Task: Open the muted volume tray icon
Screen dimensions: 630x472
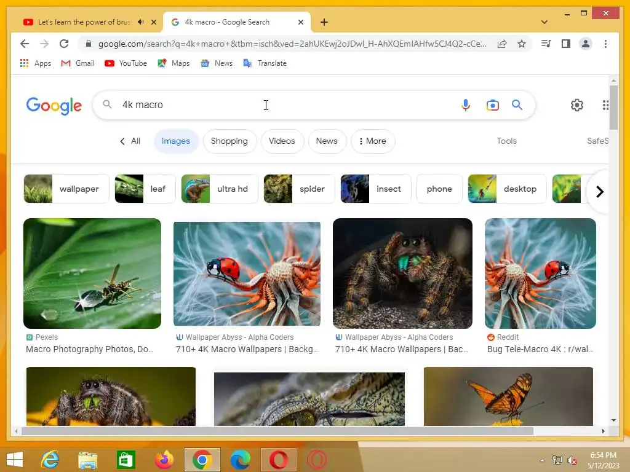Action: point(572,460)
